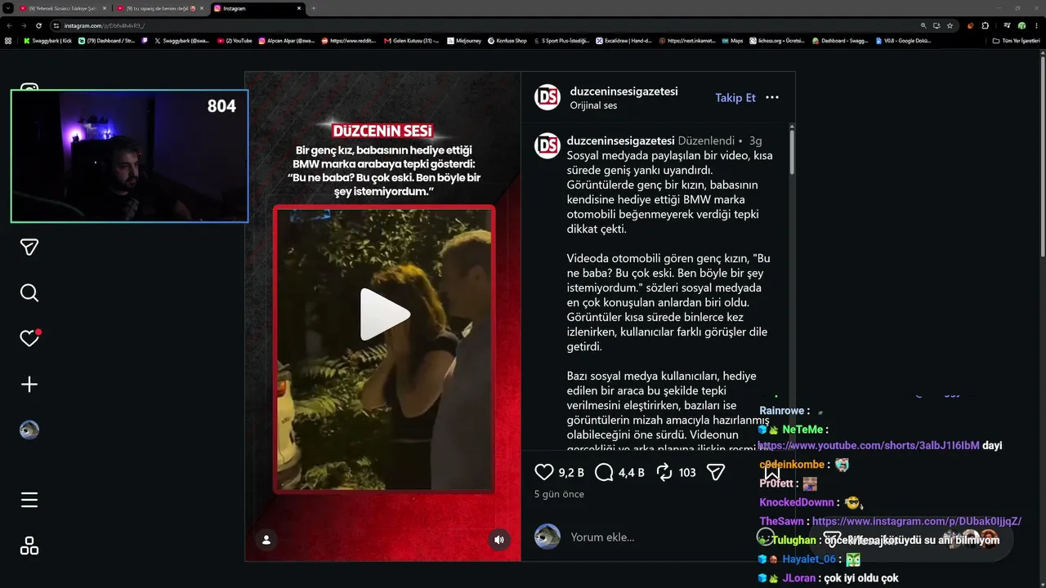
Task: Open a new browser tab
Action: (x=314, y=8)
